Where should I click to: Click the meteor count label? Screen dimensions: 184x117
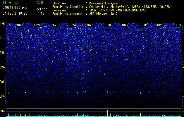(x=42, y=9)
